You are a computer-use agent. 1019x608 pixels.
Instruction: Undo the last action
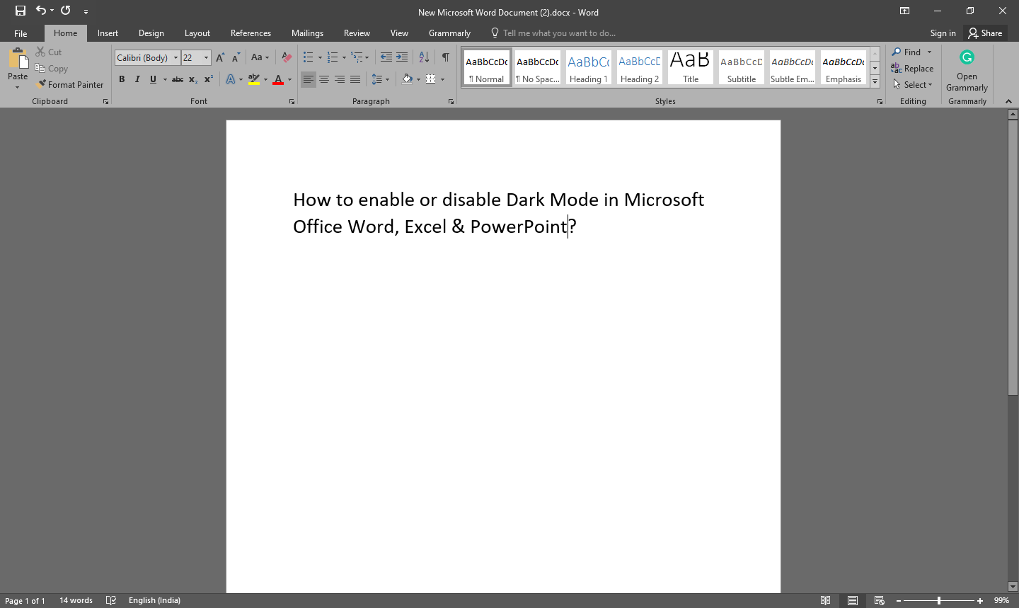click(41, 11)
